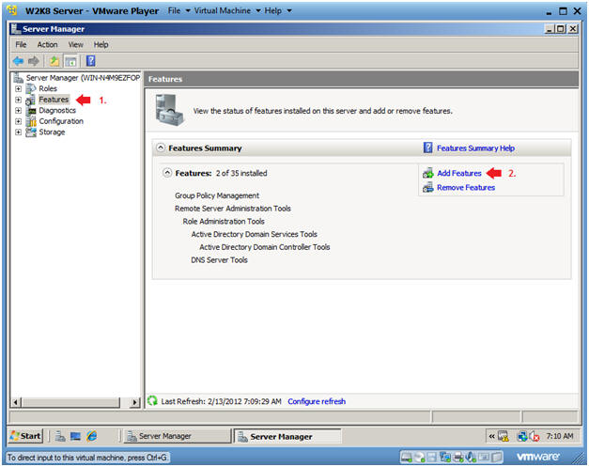Image resolution: width=589 pixels, height=467 pixels.
Task: Click the Up one level toolbar icon
Action: point(54,60)
